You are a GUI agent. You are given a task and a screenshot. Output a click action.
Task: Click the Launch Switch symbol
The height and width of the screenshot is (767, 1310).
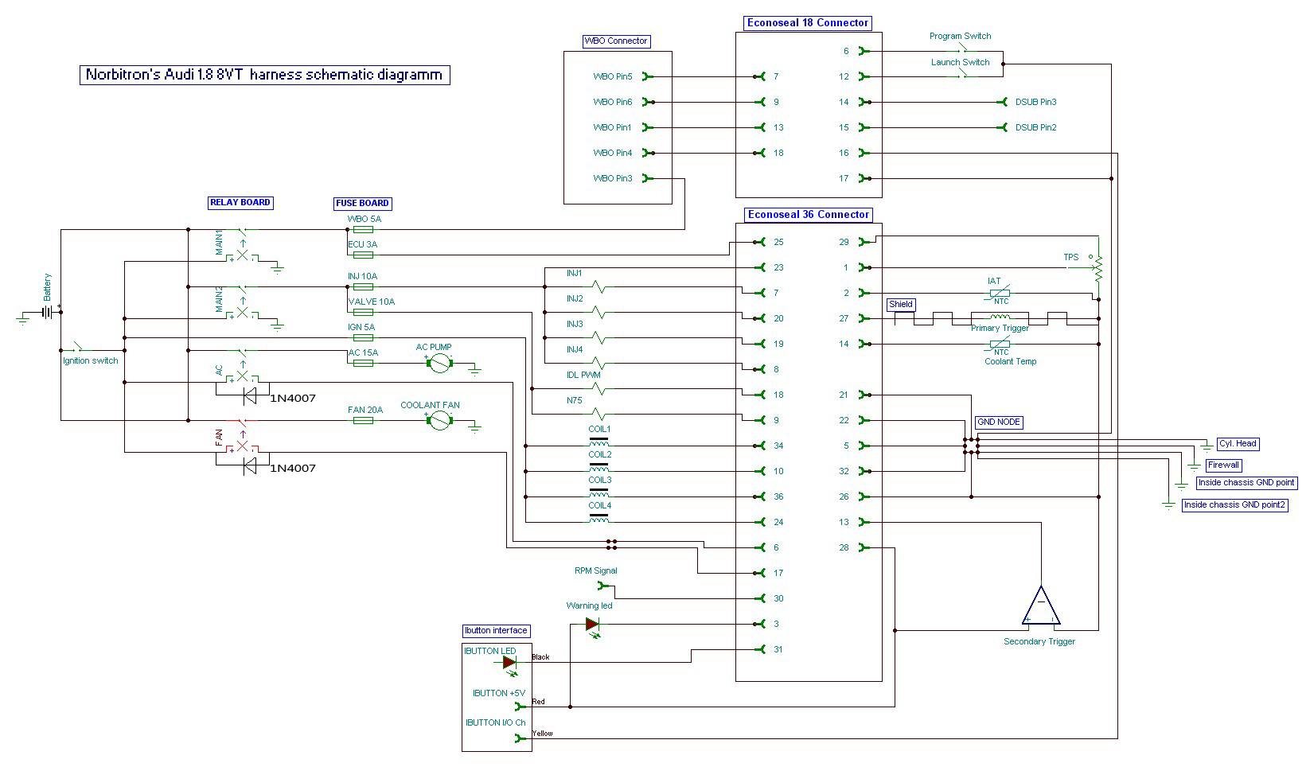963,75
